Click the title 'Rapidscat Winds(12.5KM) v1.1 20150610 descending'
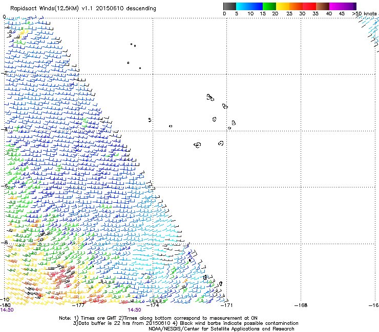 (x=83, y=9)
